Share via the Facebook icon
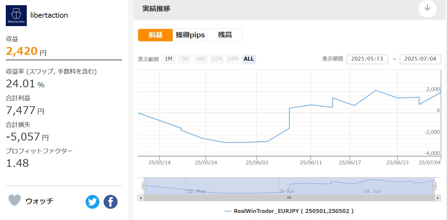The height and width of the screenshot is (220, 447). click(x=110, y=202)
